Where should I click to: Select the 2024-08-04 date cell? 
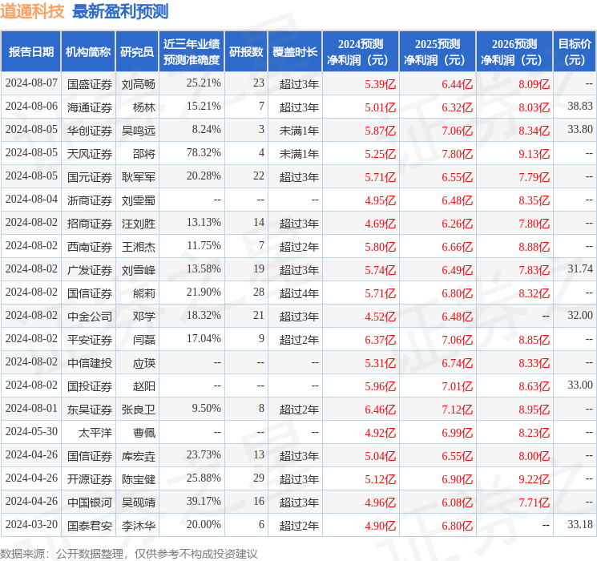[31, 200]
